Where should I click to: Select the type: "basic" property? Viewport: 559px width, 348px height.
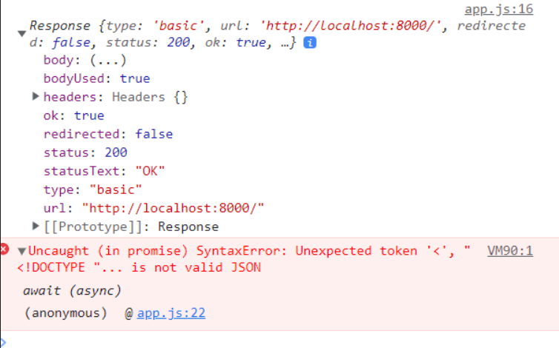coord(93,190)
